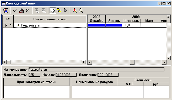
Task: Click the 'Стоимость' group header
Action: (143, 80)
